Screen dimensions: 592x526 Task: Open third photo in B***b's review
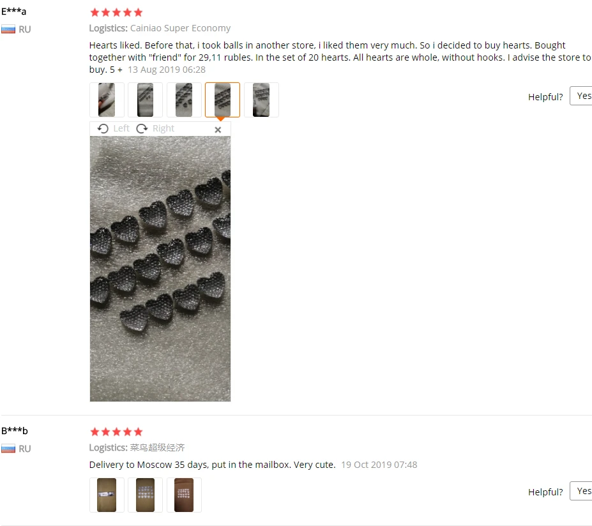coord(184,495)
